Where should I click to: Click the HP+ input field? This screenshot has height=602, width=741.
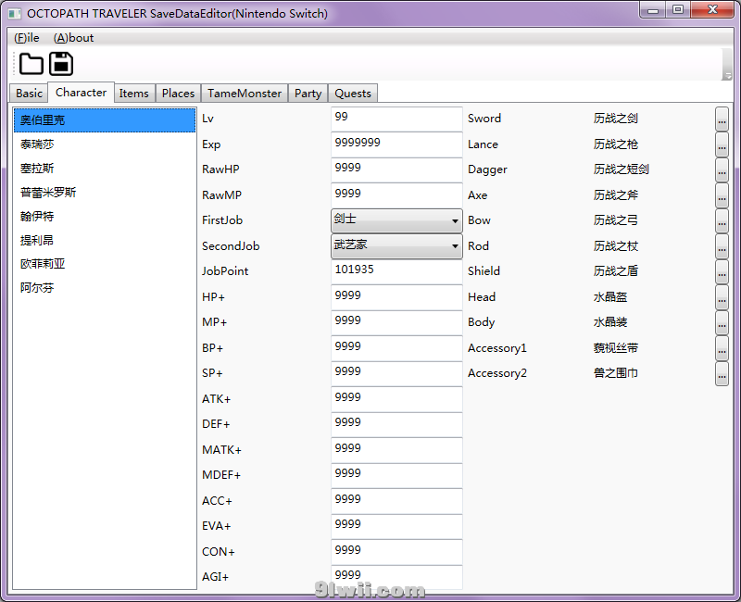(396, 297)
